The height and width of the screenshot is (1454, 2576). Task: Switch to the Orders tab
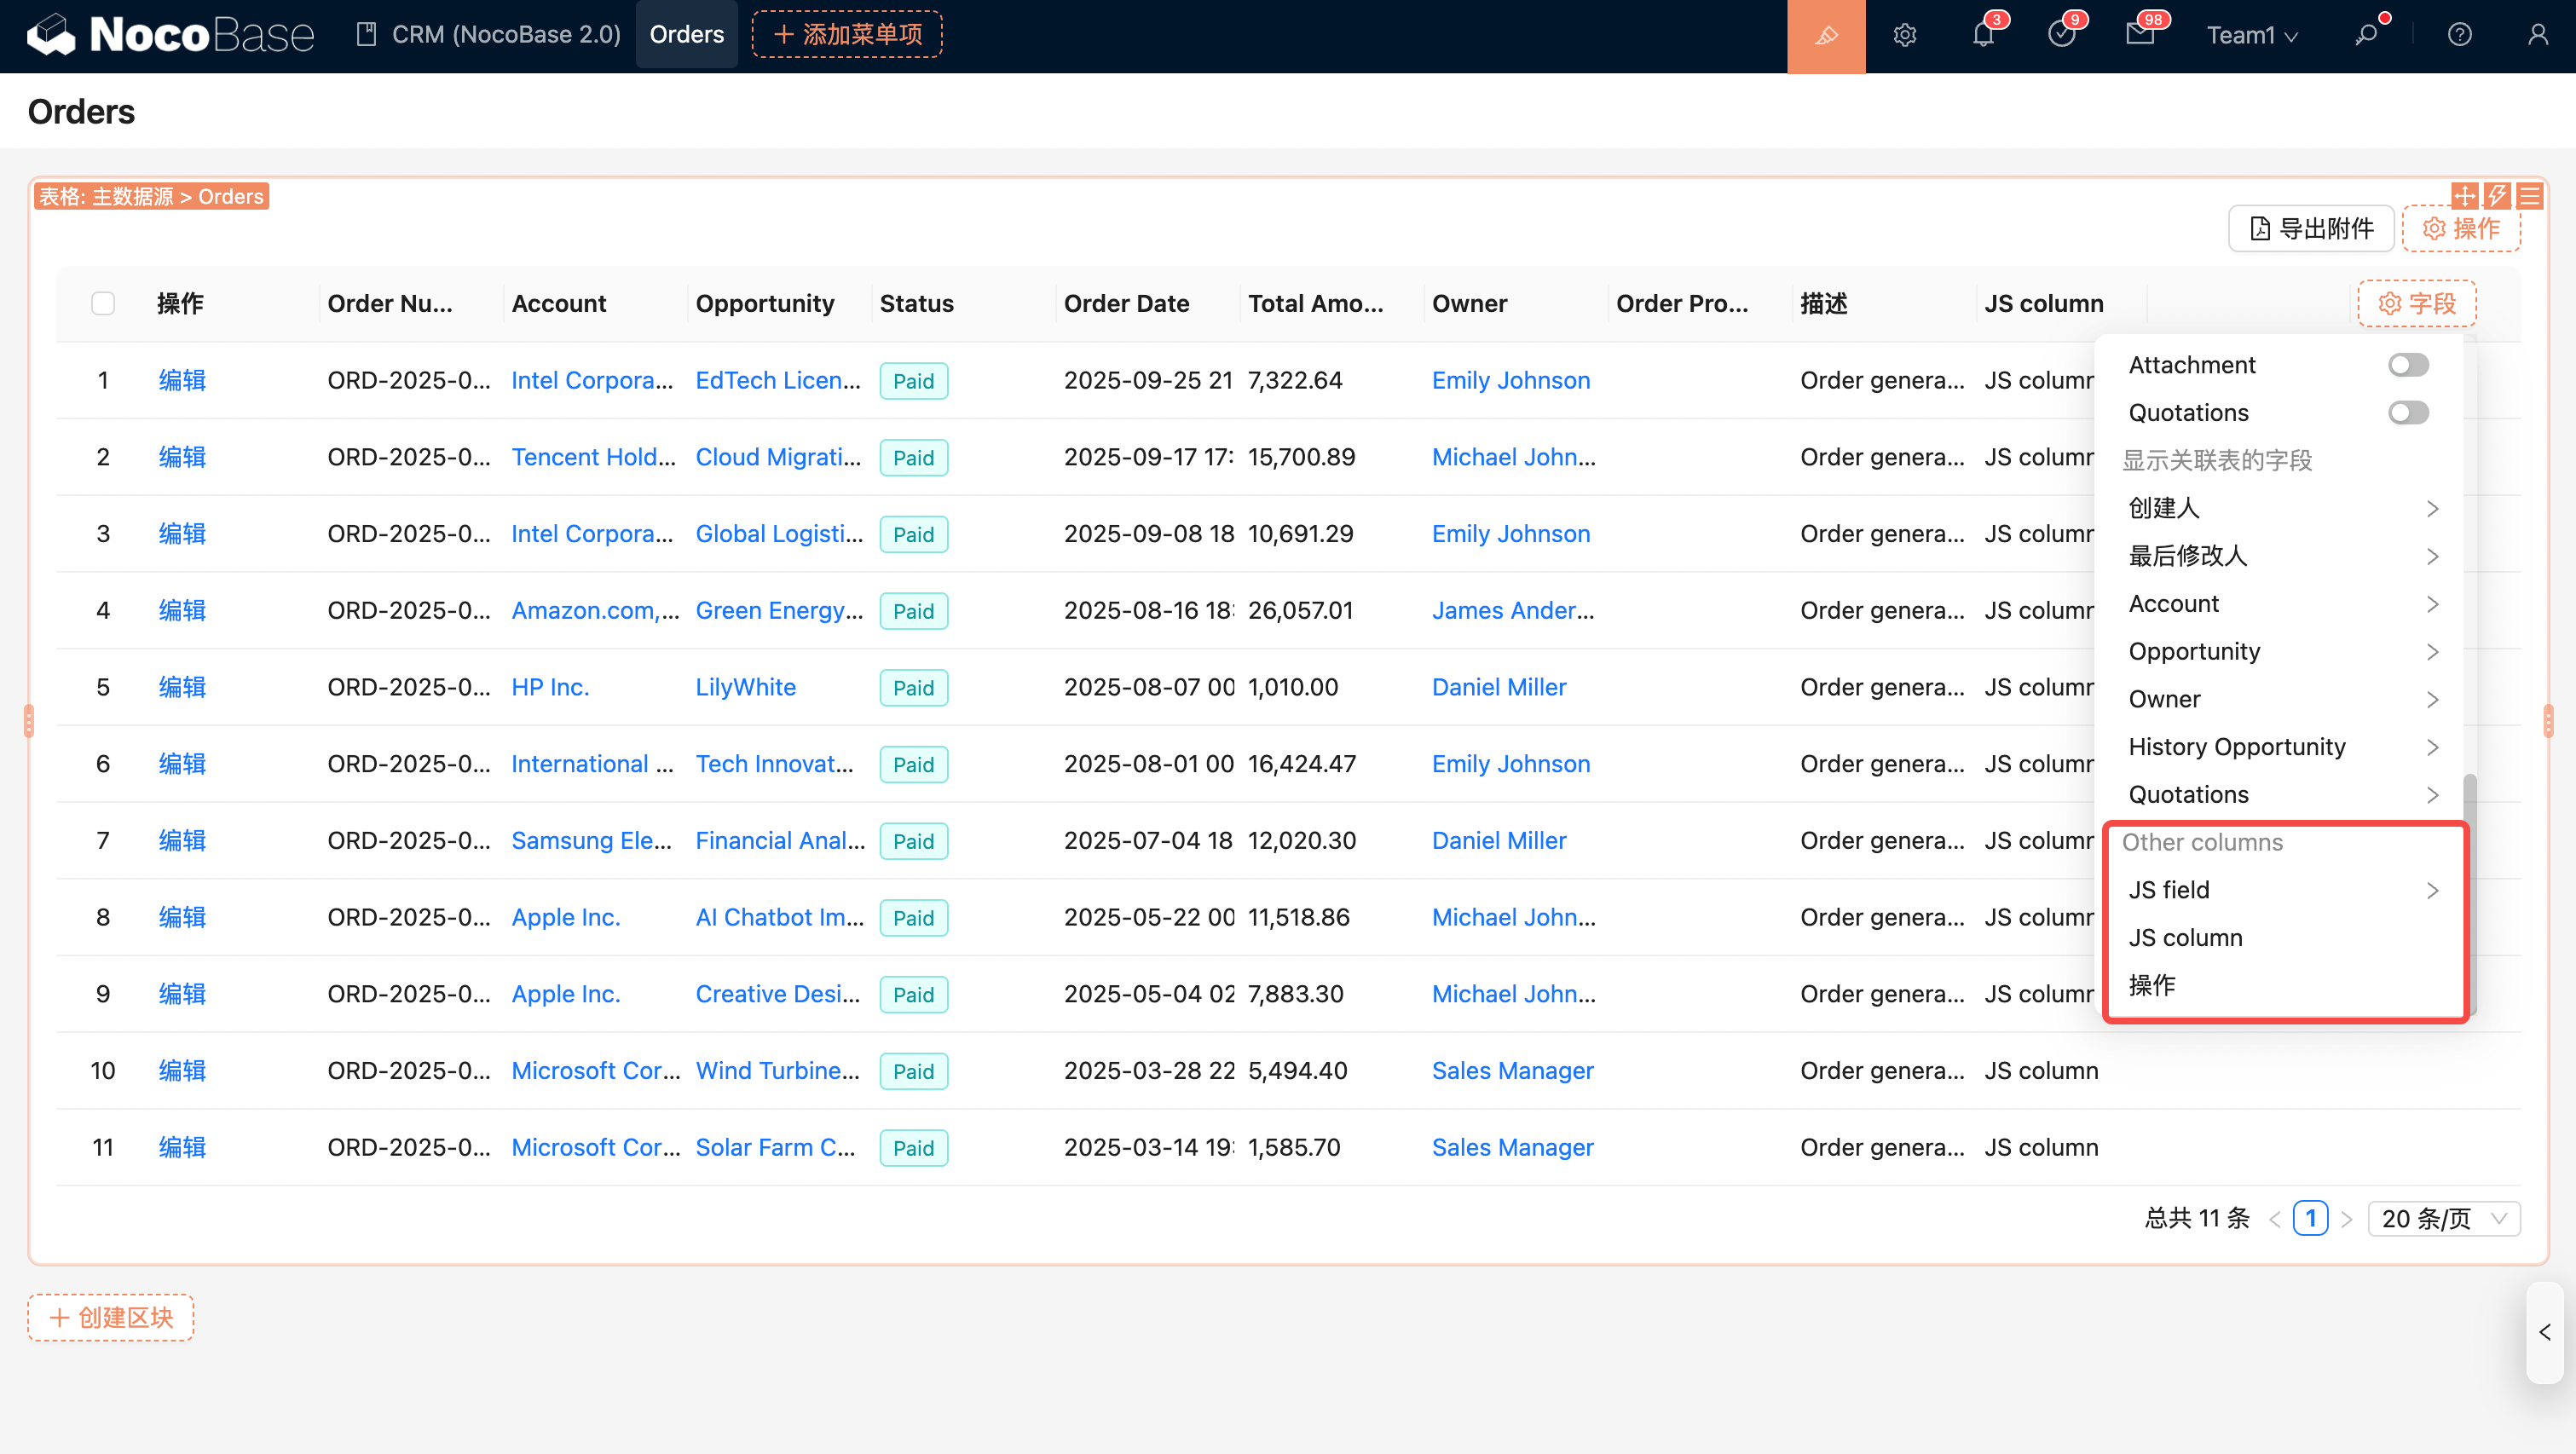(686, 34)
